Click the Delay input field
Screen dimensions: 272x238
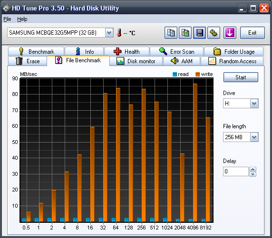pyautogui.click(x=236, y=171)
